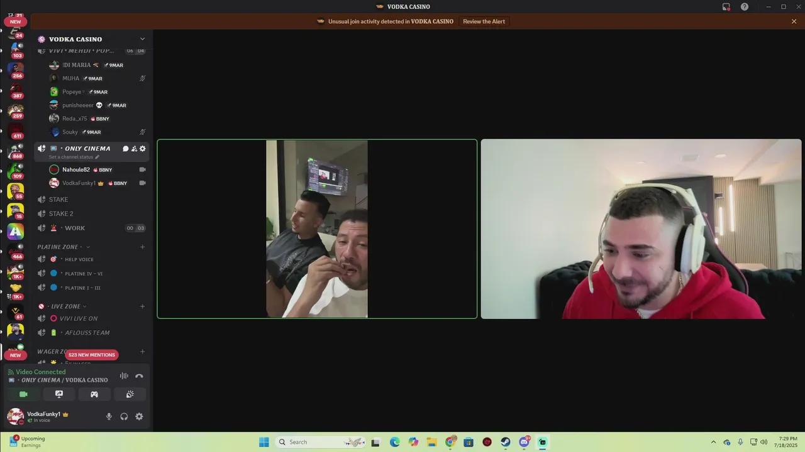
Task: Open the soundboard button
Action: [130, 394]
